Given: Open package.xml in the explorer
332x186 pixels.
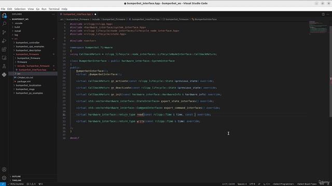Looking at the screenshot, I should [24, 82].
